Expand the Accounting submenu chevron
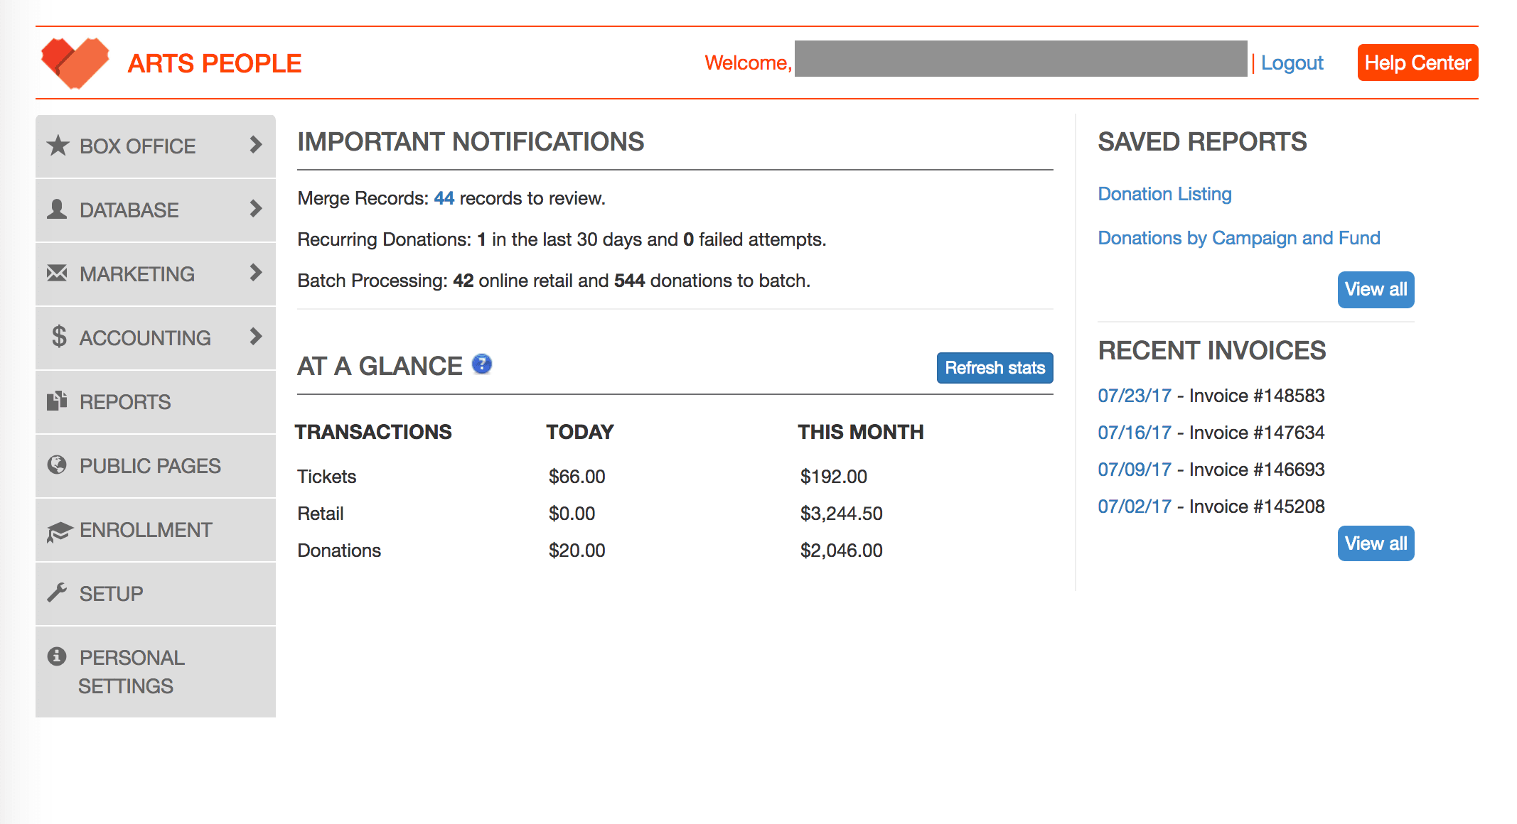This screenshot has width=1517, height=824. pyautogui.click(x=256, y=337)
